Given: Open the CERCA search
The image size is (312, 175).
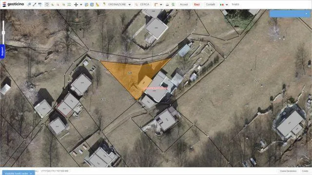Looking at the screenshot, I should (x=144, y=4).
